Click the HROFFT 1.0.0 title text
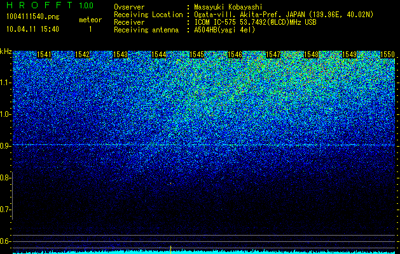Image resolution: width=400 pixels, height=254 pixels. tap(50, 5)
